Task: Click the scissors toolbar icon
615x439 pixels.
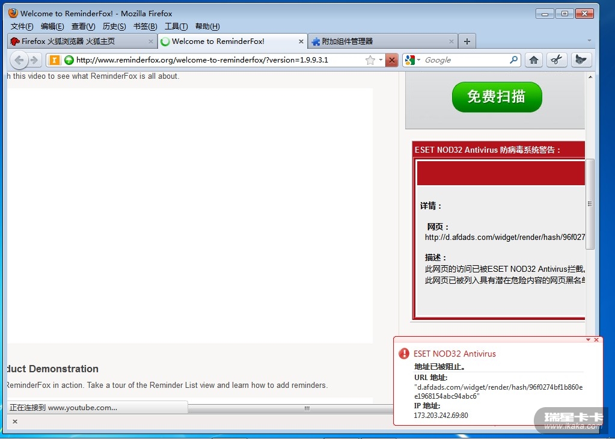Action: pos(557,60)
